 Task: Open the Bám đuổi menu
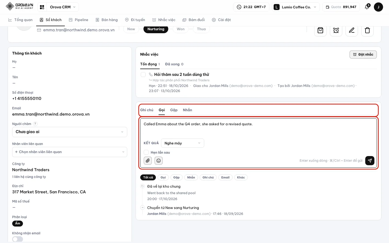tap(194, 20)
